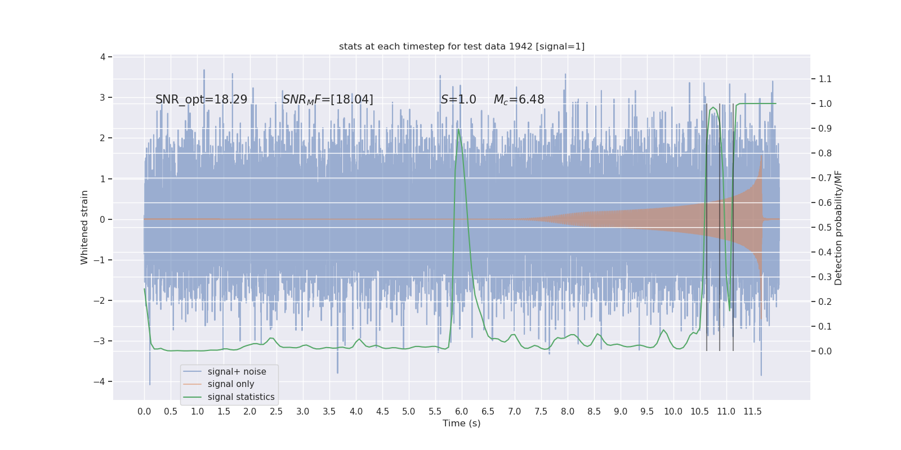Screen dimensions: 901x450
Task: Click the 10.0 time axis tick label
Action: point(673,412)
